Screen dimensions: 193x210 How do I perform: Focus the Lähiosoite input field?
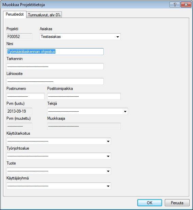point(55,81)
